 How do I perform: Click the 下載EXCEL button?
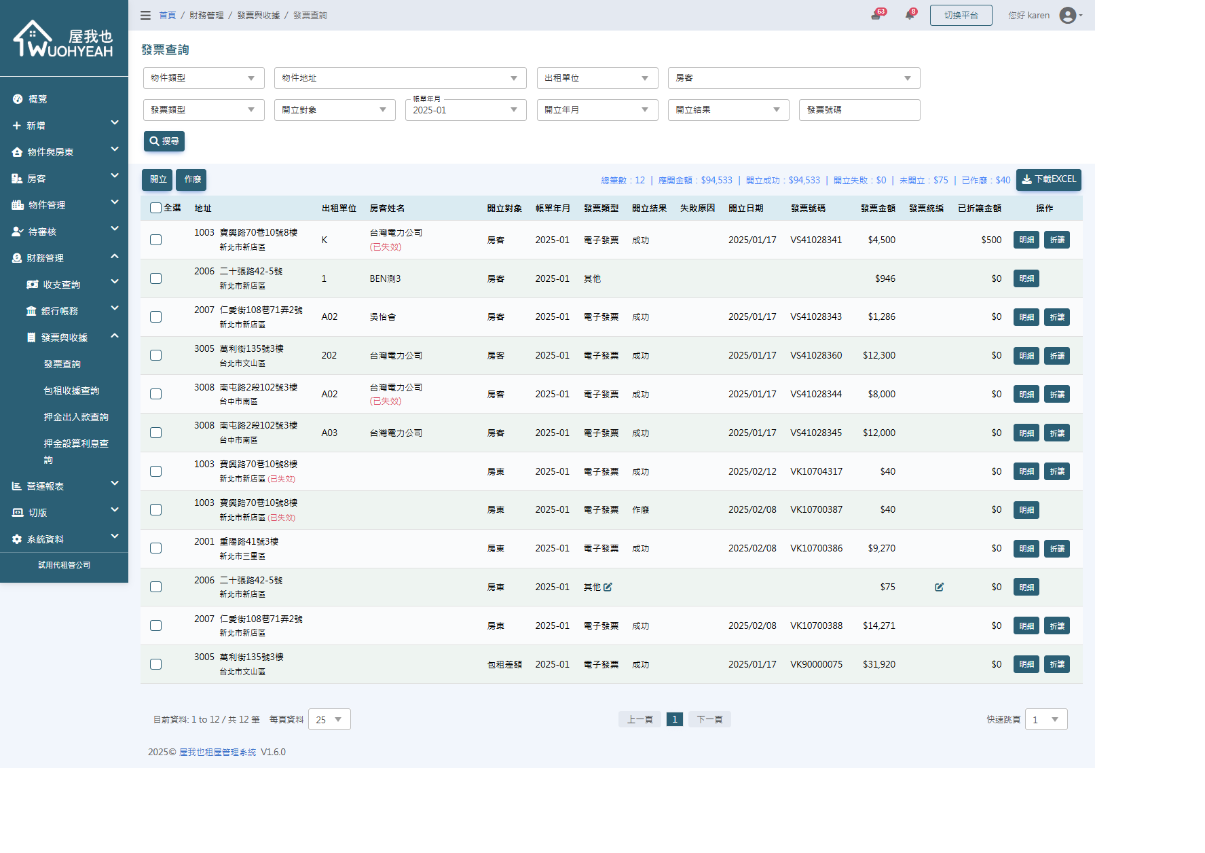[x=1048, y=179]
